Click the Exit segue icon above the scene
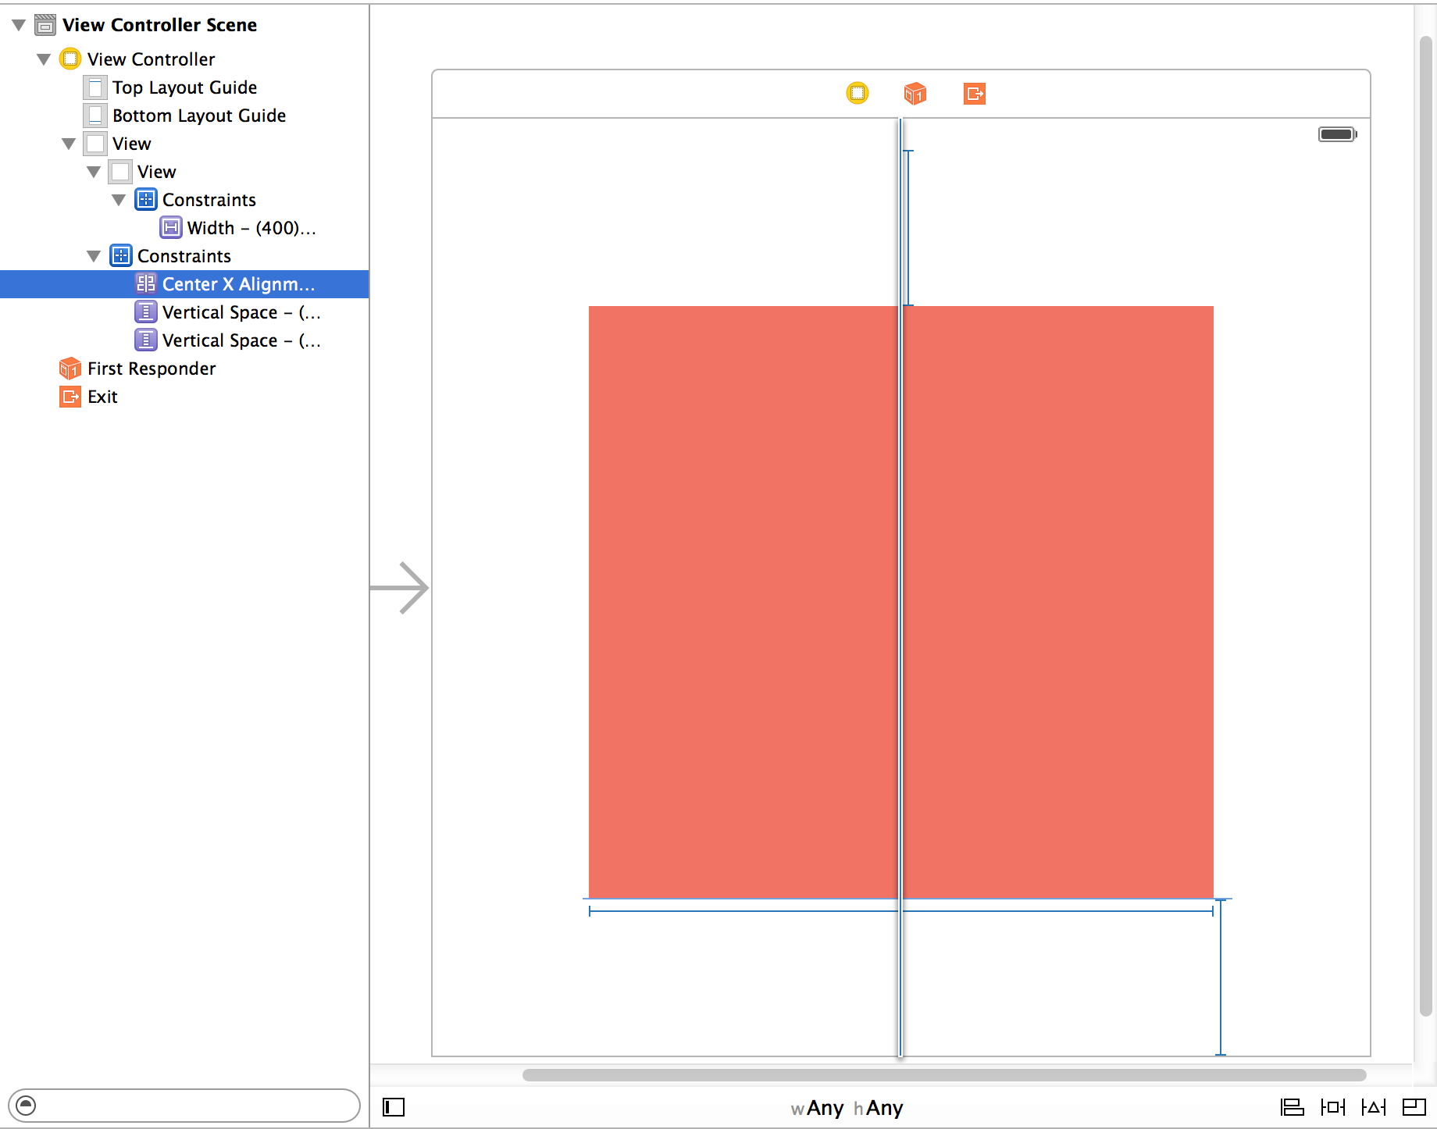The width and height of the screenshot is (1437, 1129). pos(974,94)
